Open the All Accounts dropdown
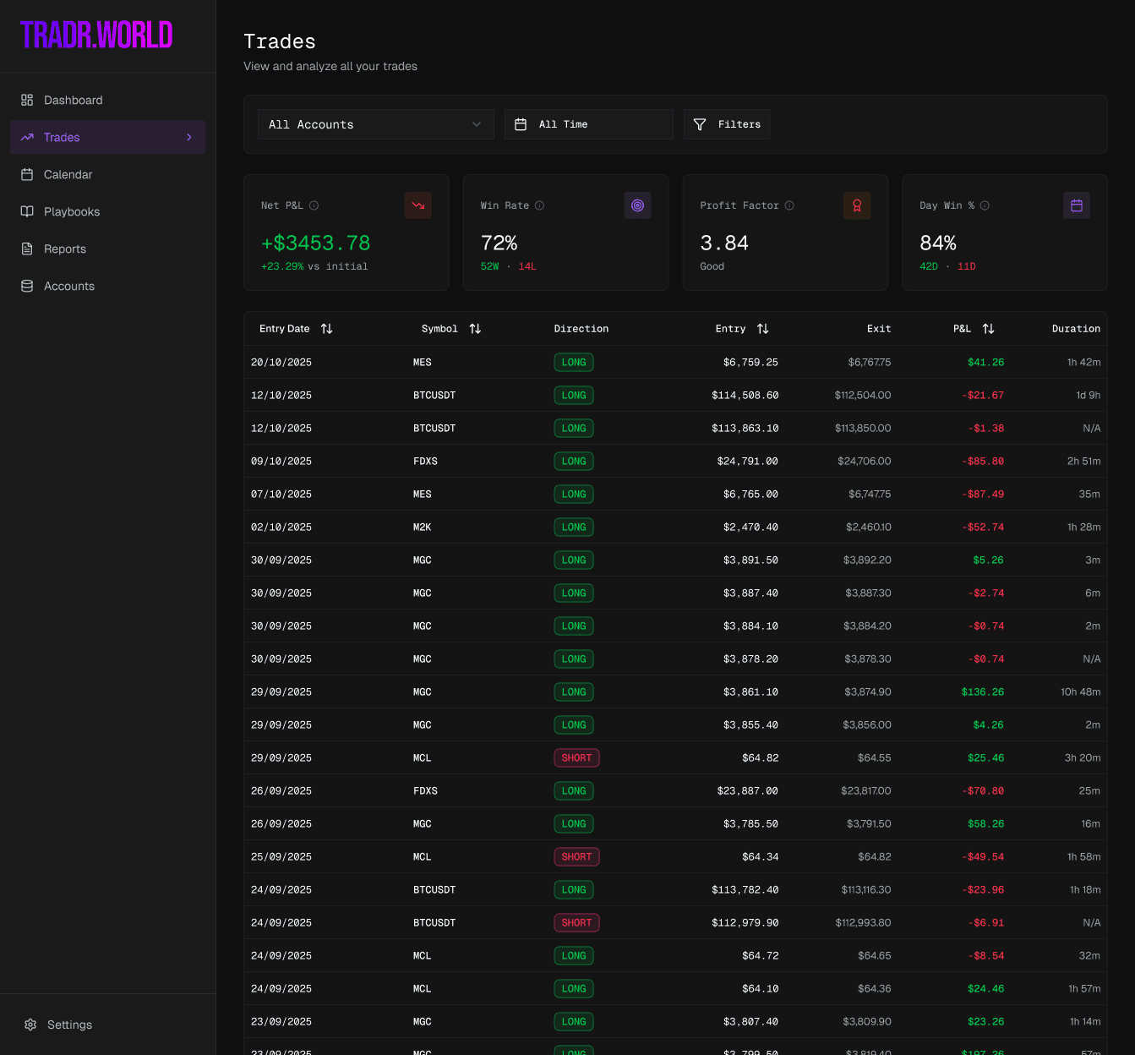The image size is (1135, 1055). click(x=376, y=124)
